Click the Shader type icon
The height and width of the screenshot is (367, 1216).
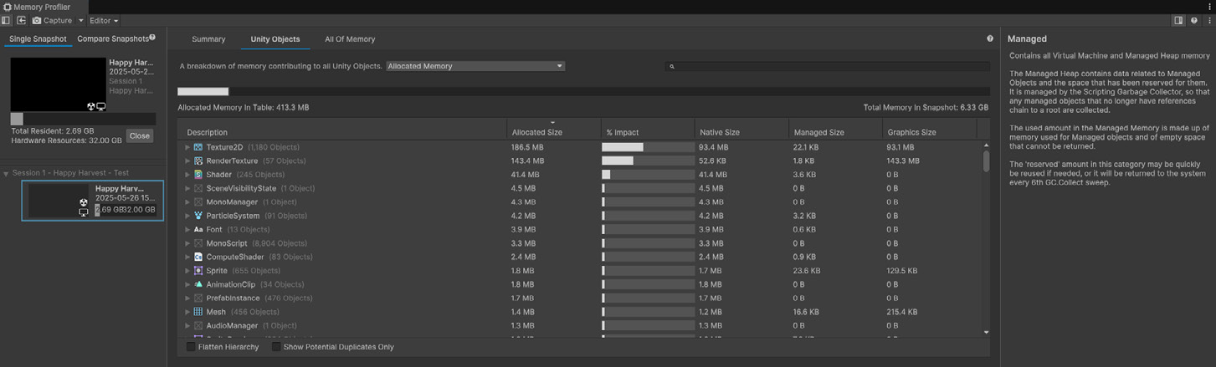coord(198,175)
